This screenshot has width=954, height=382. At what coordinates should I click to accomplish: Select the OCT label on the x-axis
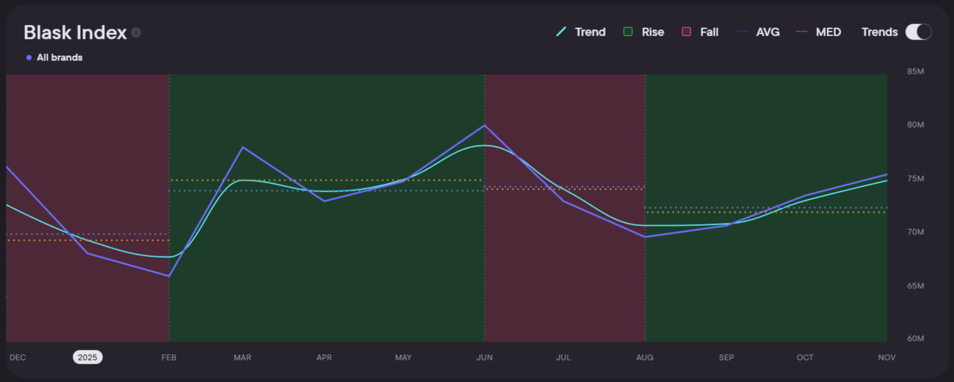[x=805, y=357]
